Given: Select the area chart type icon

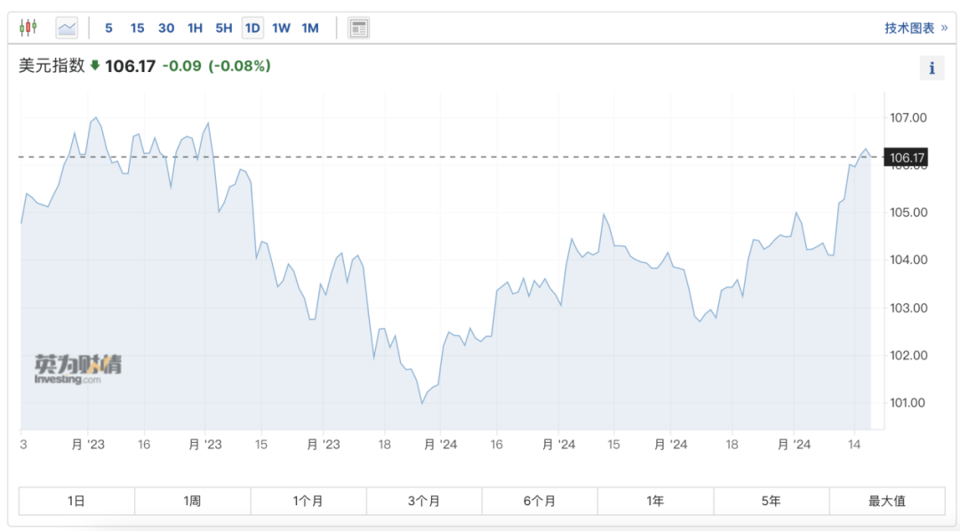Looking at the screenshot, I should coord(67,28).
